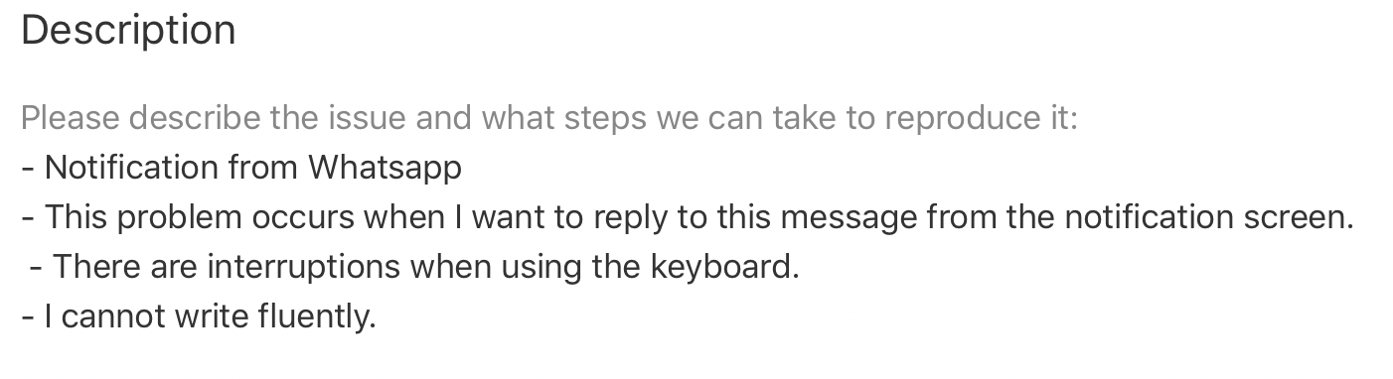This screenshot has width=1393, height=379.
Task: Click the 'Please describe the issue' prompt text
Action: point(548,118)
